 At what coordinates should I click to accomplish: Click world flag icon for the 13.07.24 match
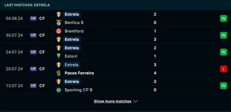pyautogui.click(x=33, y=86)
